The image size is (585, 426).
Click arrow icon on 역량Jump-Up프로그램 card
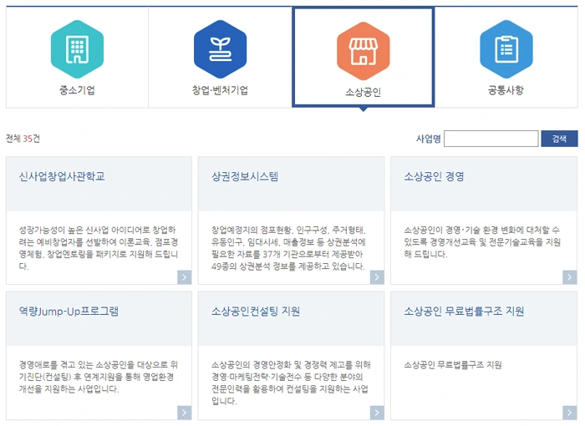[185, 413]
